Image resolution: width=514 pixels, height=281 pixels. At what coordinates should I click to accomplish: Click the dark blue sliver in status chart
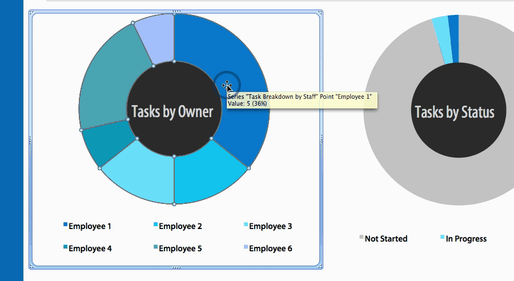coord(454,39)
